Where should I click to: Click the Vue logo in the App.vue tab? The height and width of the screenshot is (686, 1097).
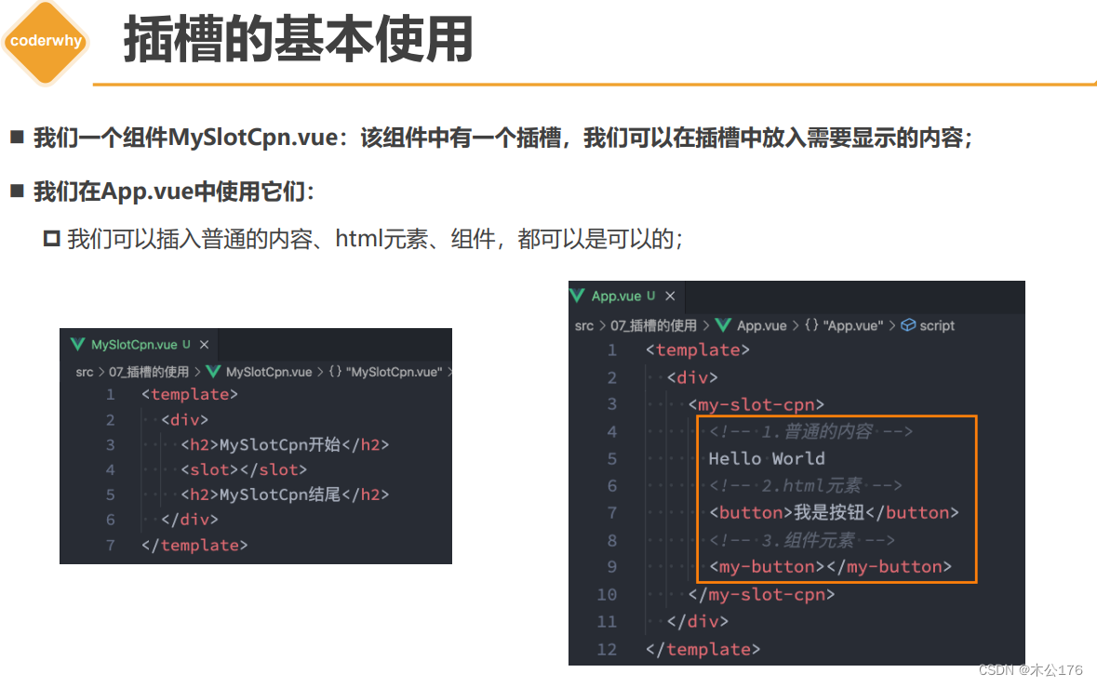pos(578,296)
